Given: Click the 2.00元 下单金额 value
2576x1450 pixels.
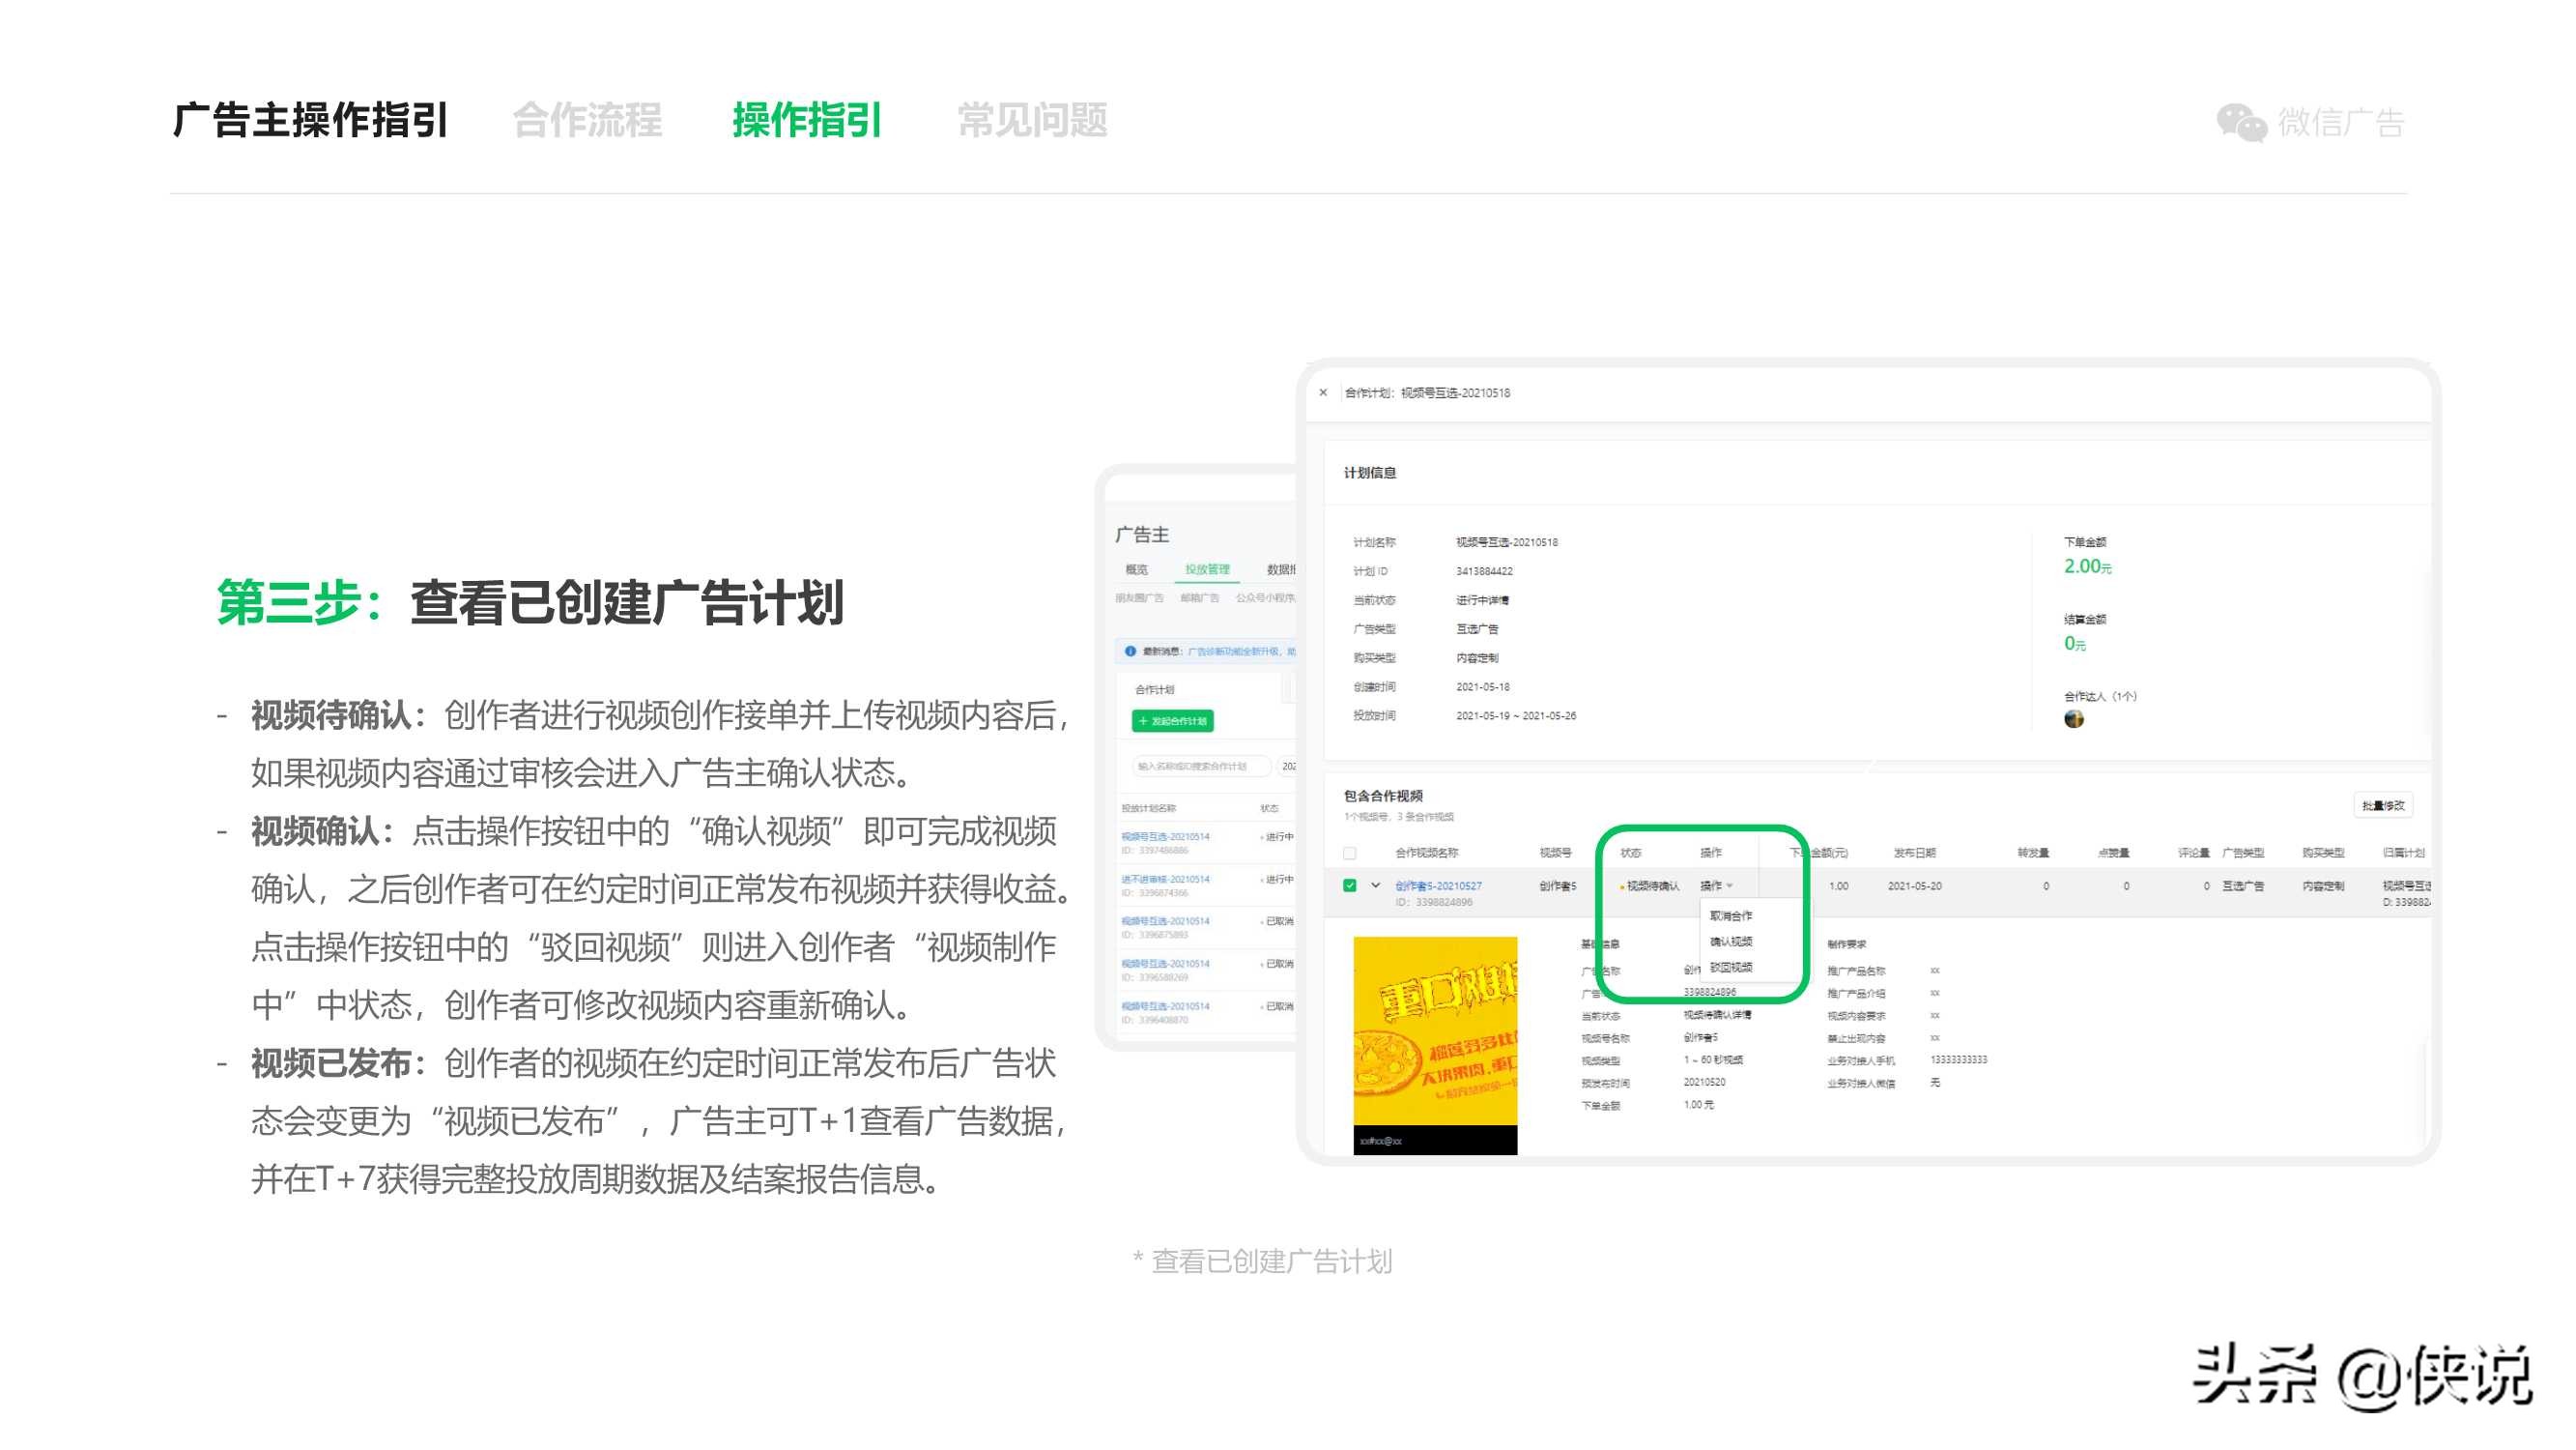Looking at the screenshot, I should tap(2087, 566).
